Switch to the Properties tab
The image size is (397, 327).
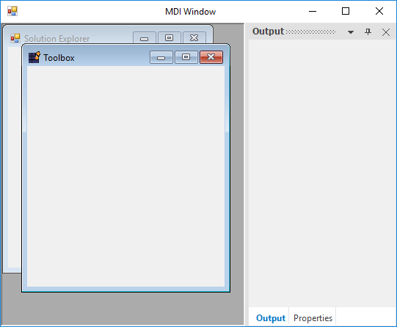pyautogui.click(x=313, y=318)
